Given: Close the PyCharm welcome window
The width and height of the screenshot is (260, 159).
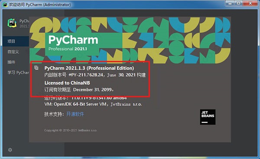Looking at the screenshot, I should (250, 3).
